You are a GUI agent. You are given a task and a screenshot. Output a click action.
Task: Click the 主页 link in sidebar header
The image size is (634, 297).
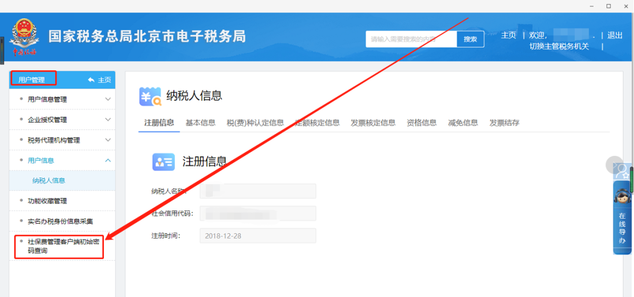coord(104,80)
